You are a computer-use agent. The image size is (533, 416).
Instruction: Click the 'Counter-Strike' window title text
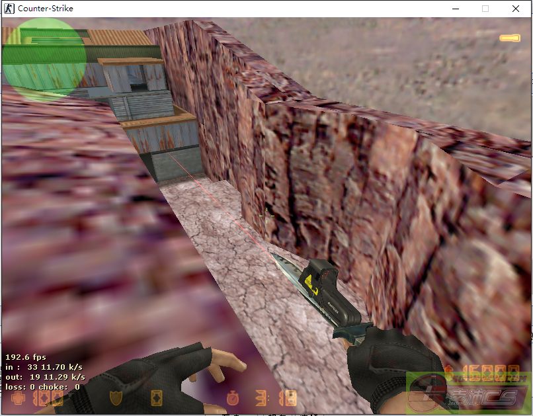pos(45,8)
